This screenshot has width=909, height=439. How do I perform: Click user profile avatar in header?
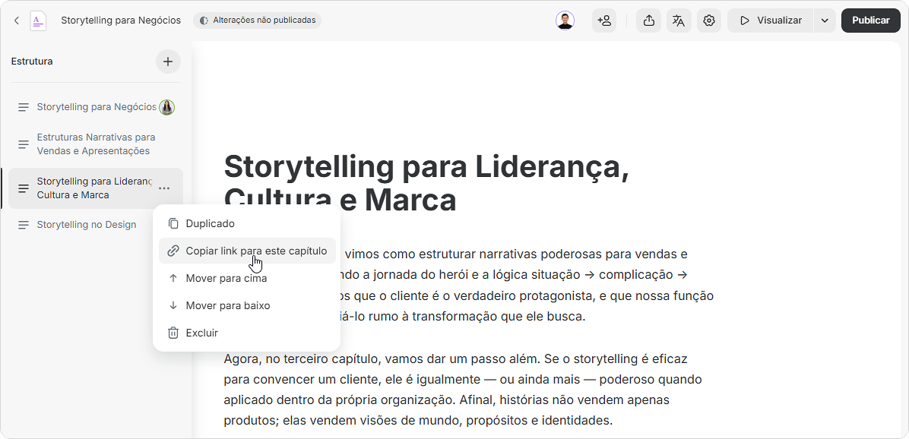pos(565,21)
